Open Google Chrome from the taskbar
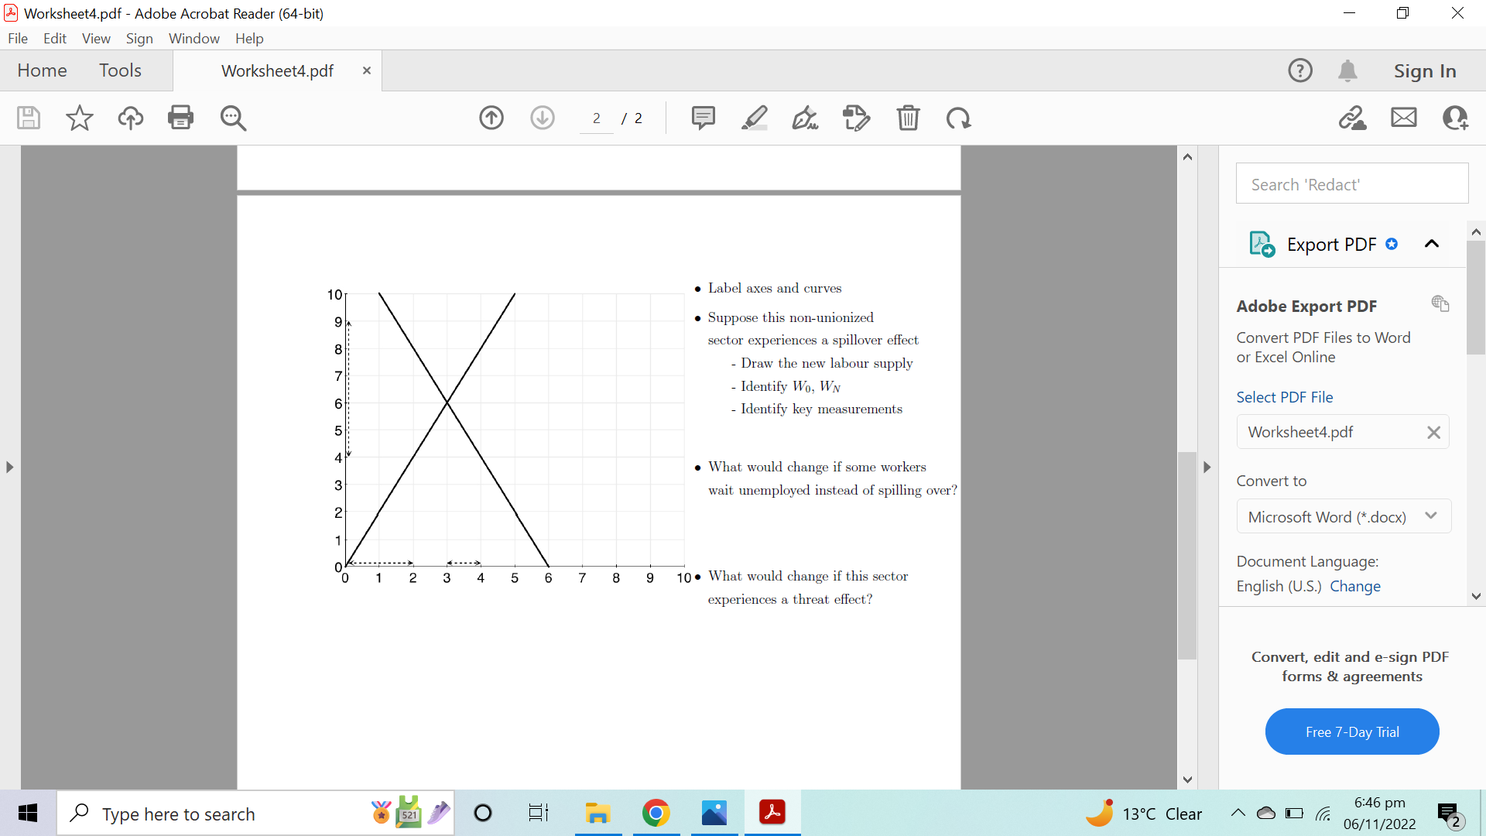This screenshot has height=836, width=1486. tap(656, 813)
